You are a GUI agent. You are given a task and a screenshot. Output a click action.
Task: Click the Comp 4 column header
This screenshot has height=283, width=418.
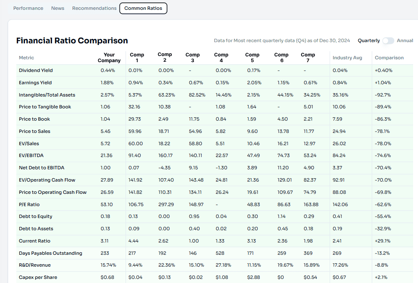[221, 58]
